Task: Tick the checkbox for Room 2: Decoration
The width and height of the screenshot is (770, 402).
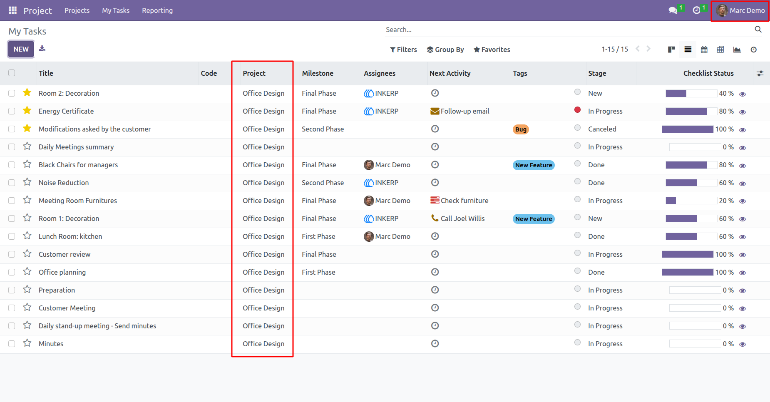Action: [12, 93]
